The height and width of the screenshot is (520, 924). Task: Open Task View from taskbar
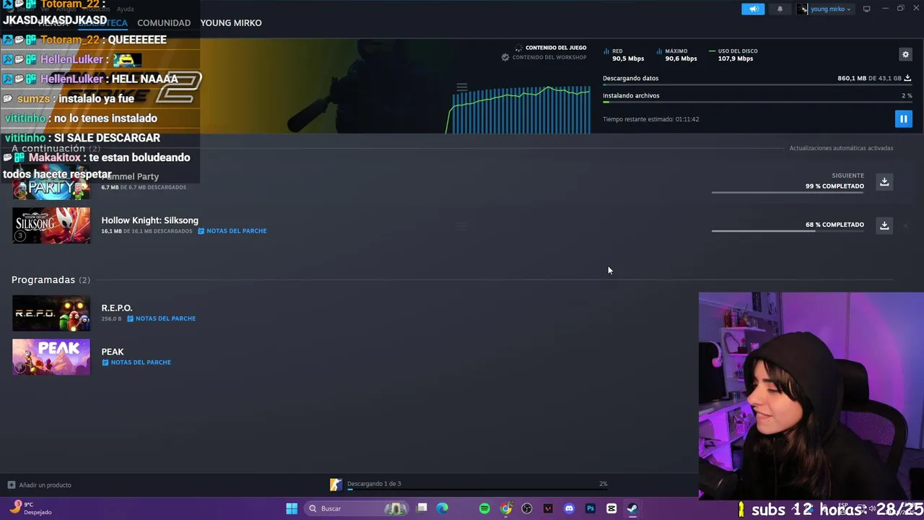422,508
